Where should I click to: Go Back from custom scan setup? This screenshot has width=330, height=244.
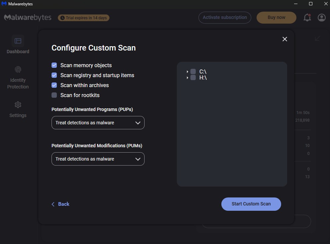click(60, 204)
